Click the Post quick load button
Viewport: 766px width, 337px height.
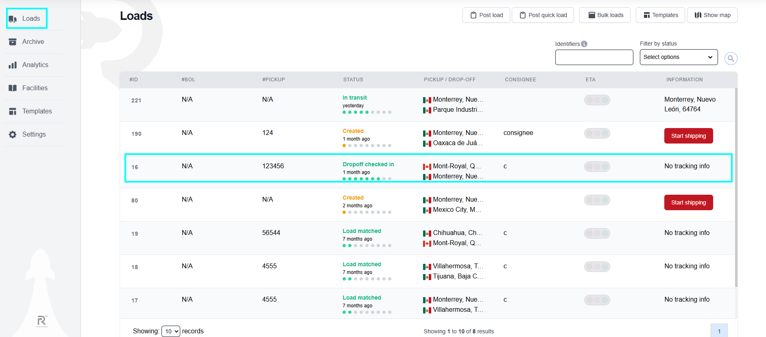click(x=543, y=15)
